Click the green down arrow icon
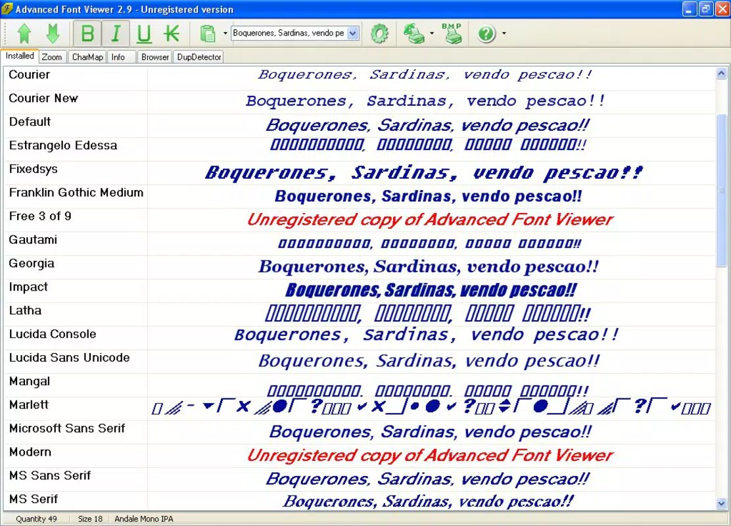 [x=53, y=34]
